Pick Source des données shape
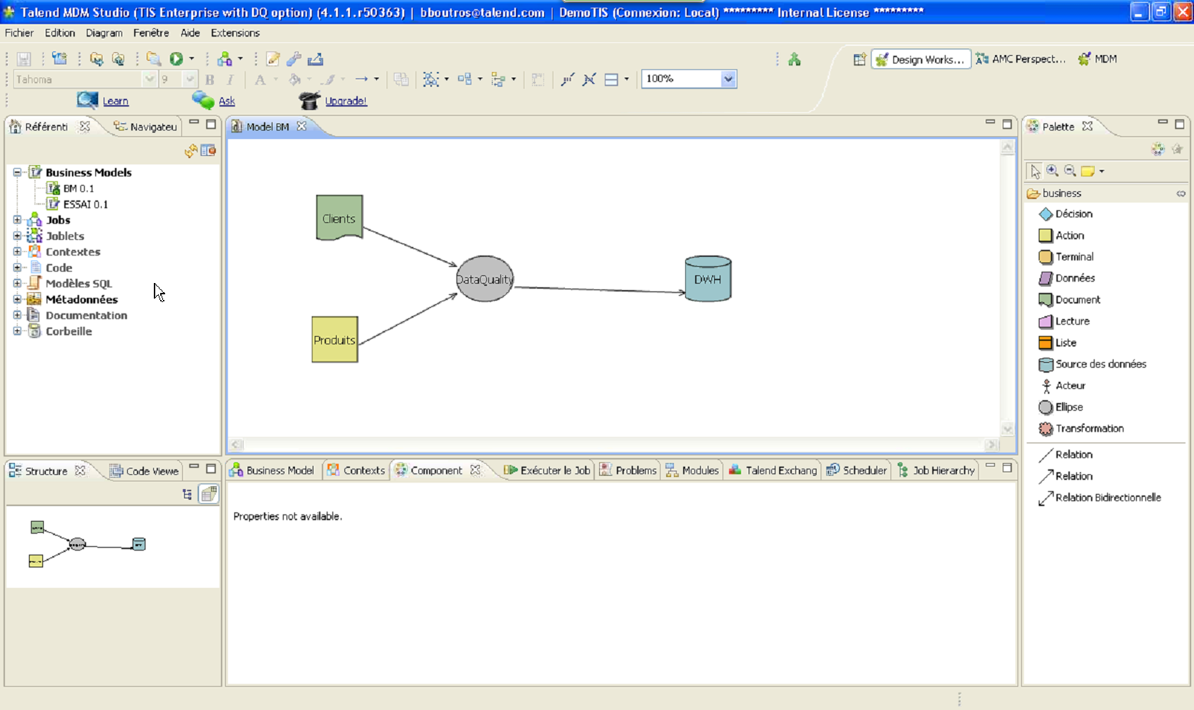This screenshot has width=1194, height=710. point(1092,364)
